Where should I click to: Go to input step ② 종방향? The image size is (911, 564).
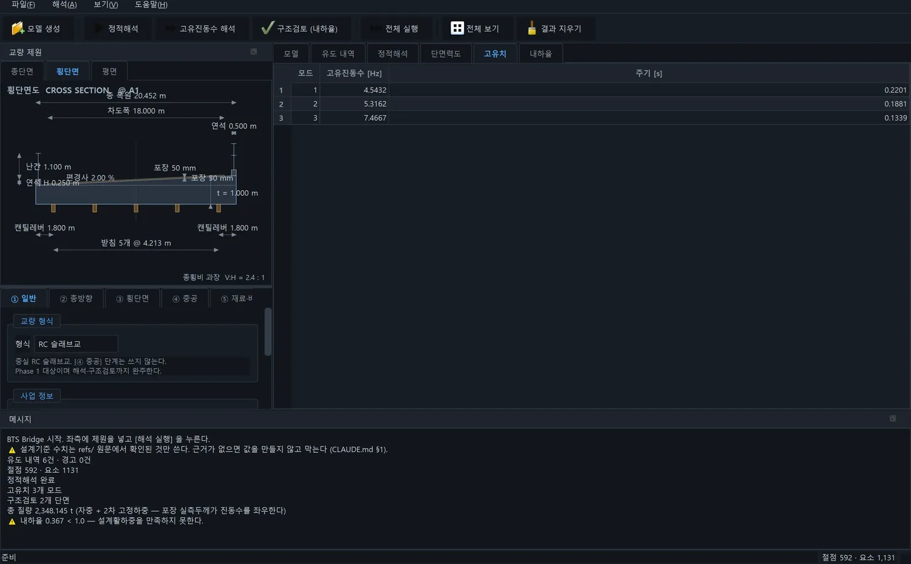point(77,298)
